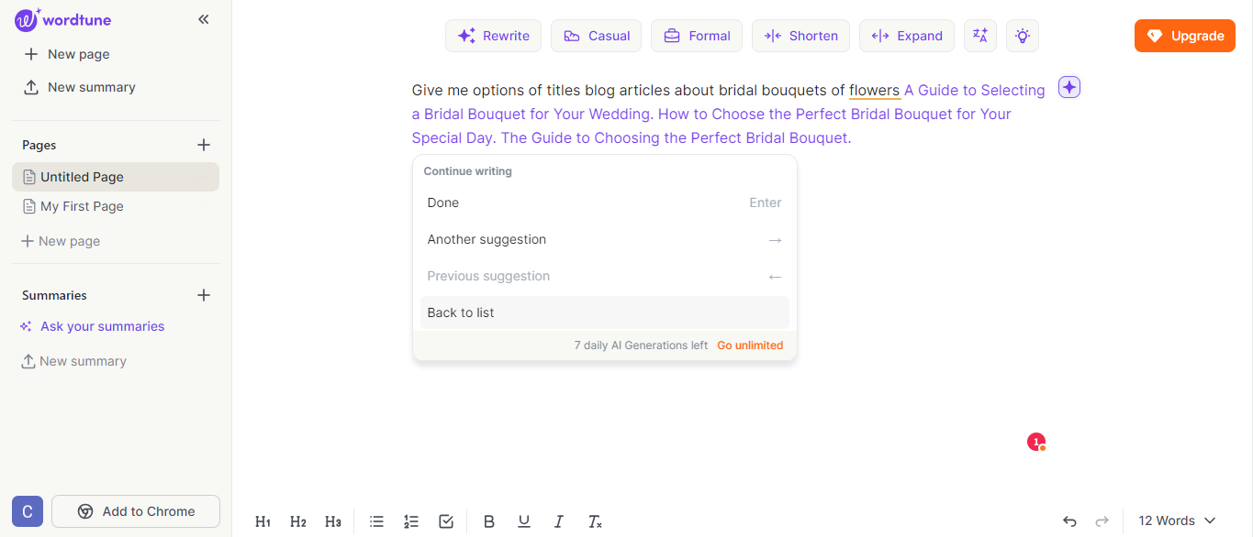Toggle bold formatting
1253x537 pixels.
point(489,521)
